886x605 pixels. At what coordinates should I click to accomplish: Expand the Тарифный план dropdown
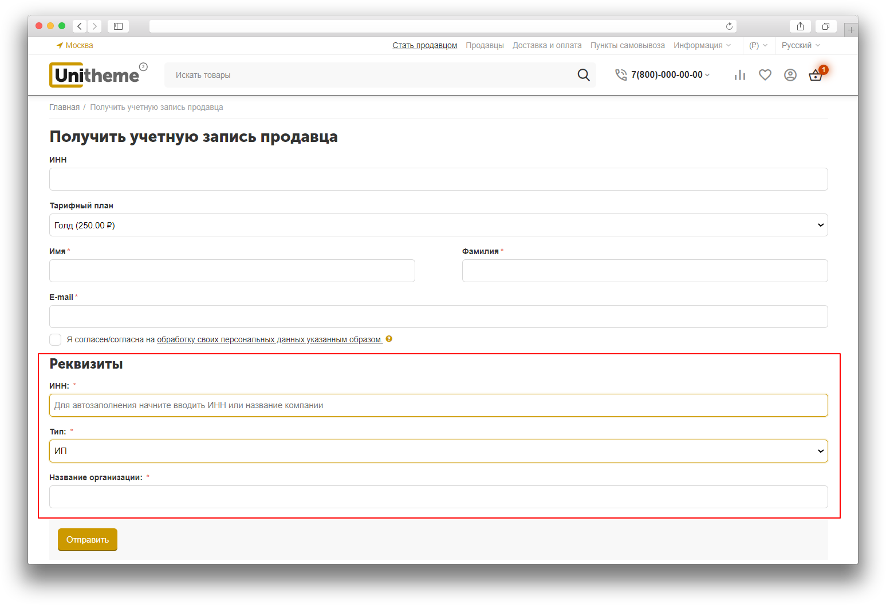(x=438, y=225)
